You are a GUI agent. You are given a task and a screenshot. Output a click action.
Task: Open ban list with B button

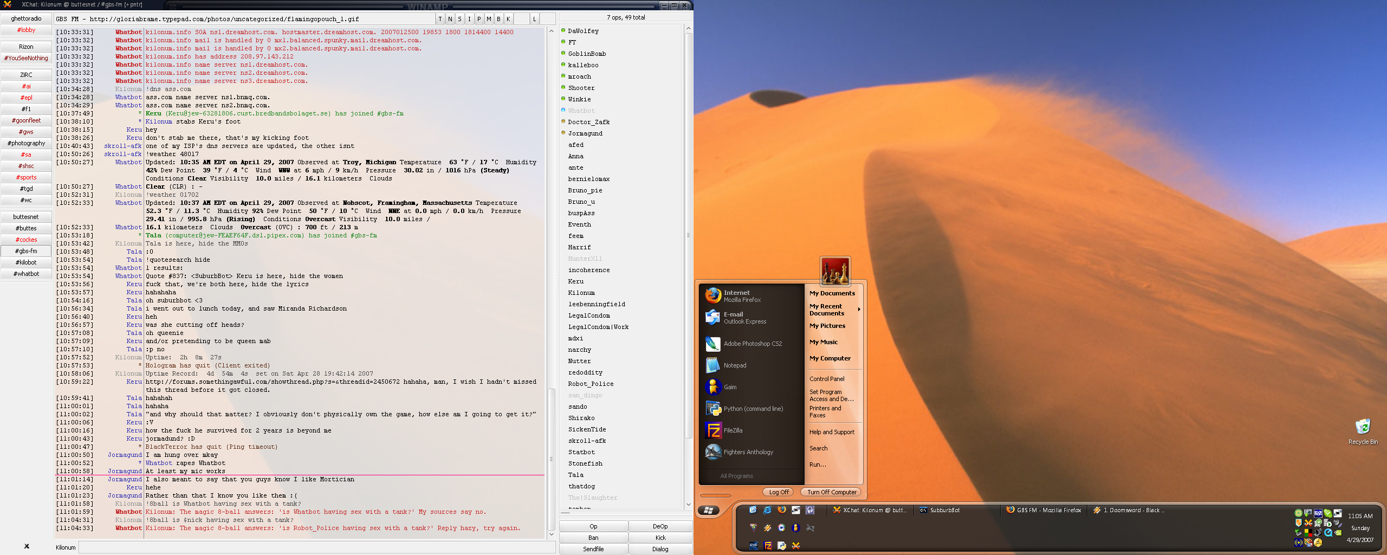[x=498, y=19]
